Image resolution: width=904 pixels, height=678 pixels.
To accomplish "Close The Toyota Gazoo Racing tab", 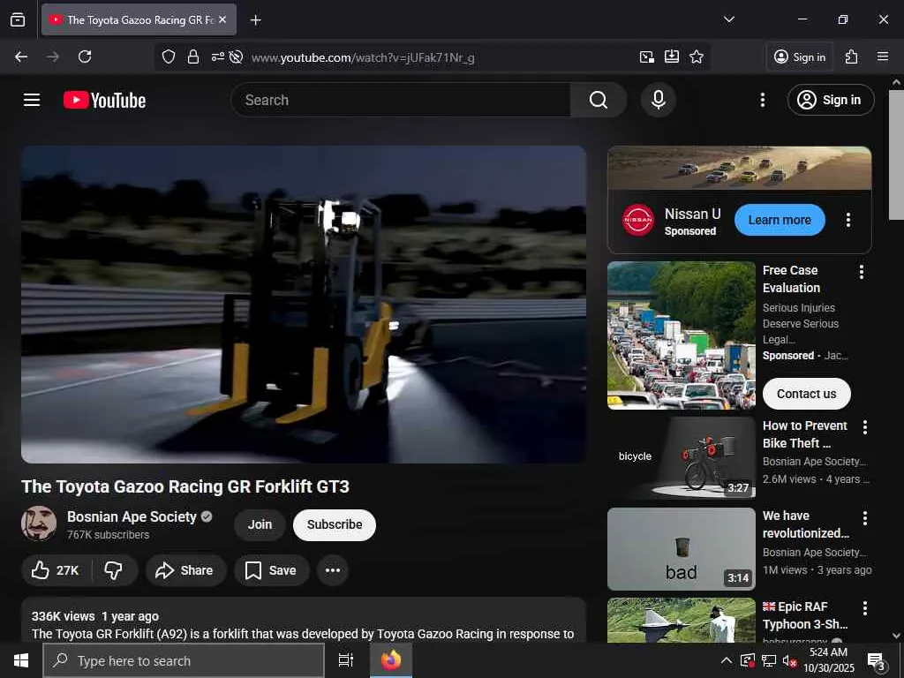I will pyautogui.click(x=222, y=19).
